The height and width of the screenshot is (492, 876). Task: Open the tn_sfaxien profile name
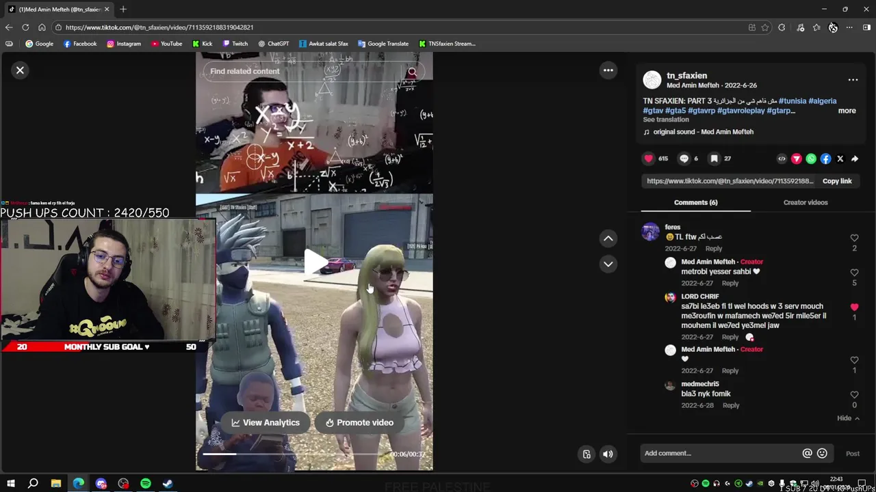pyautogui.click(x=686, y=76)
